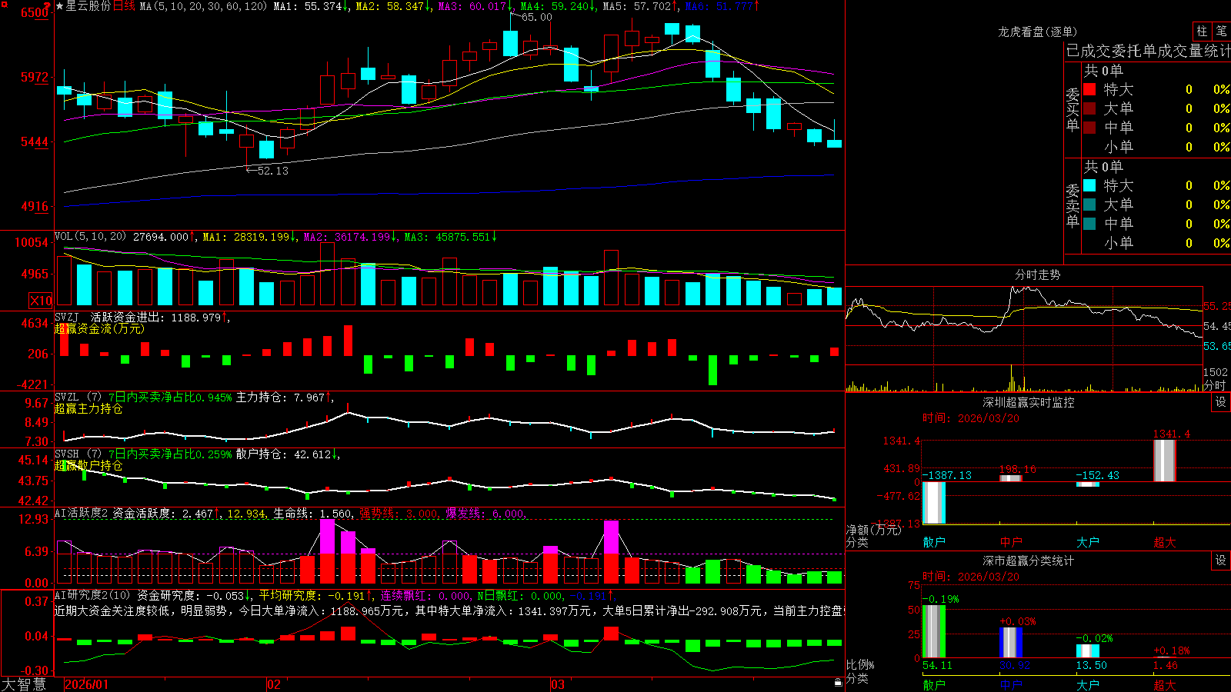Click the 03 month marker on timeline

[x=558, y=684]
